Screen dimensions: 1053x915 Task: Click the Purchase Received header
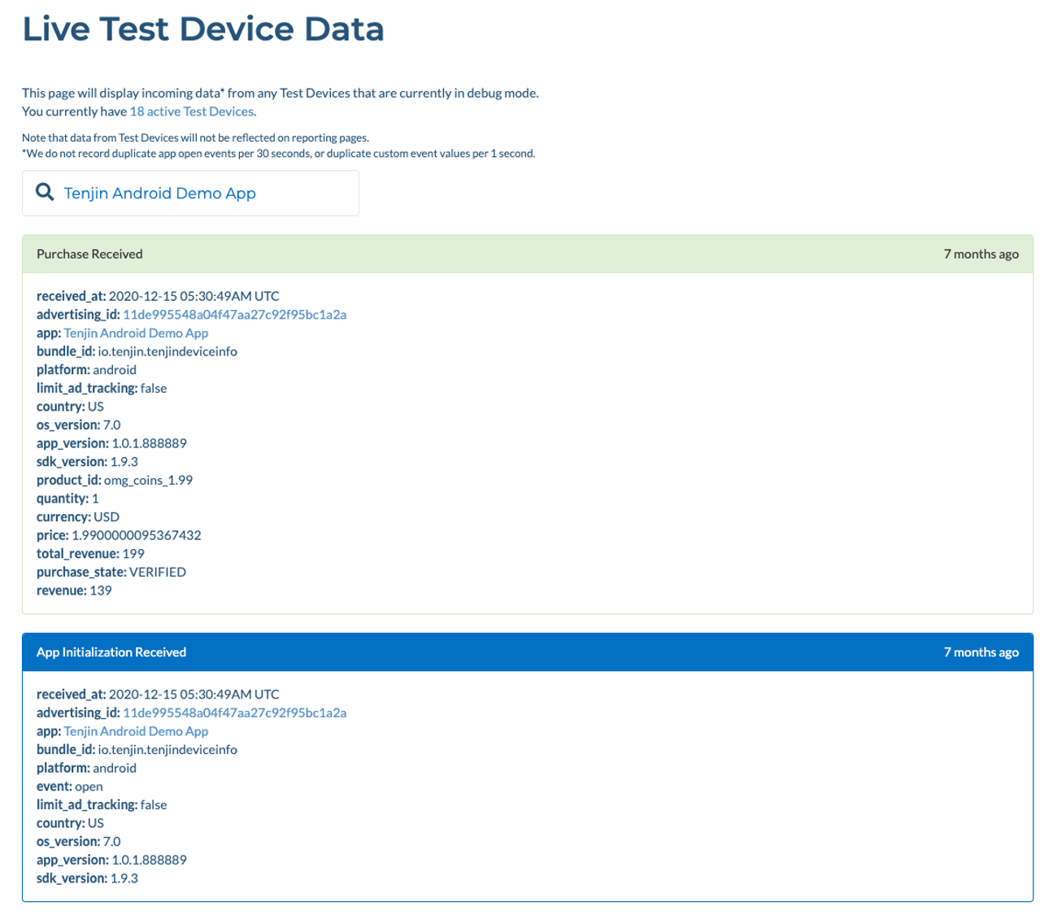click(528, 254)
